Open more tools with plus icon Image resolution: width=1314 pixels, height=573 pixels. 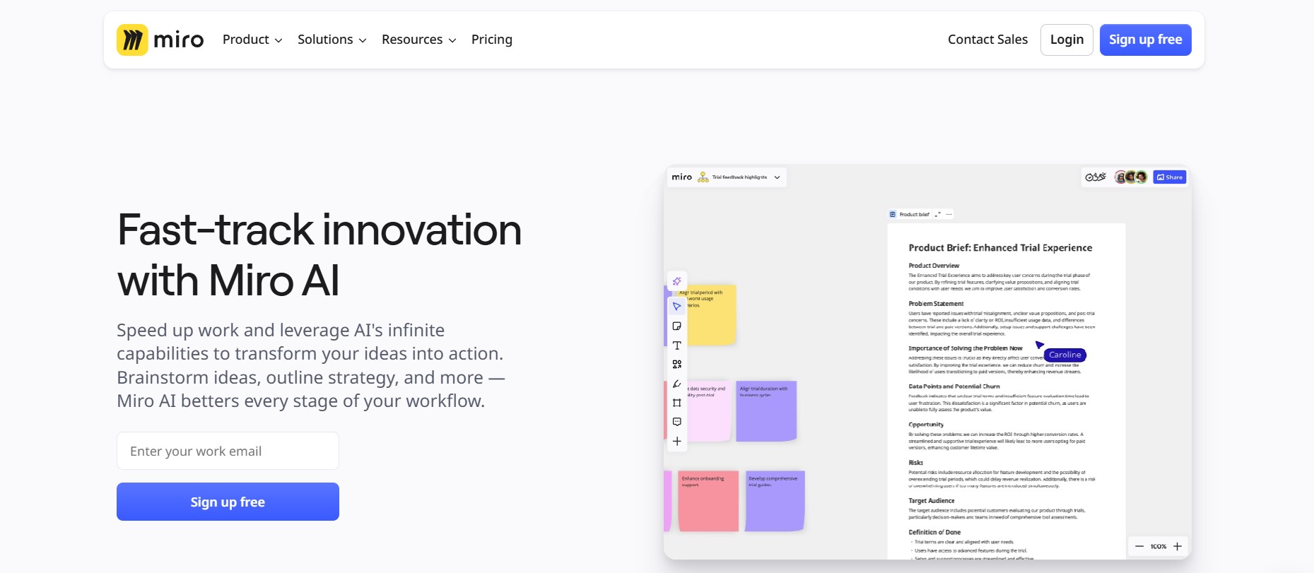coord(676,441)
